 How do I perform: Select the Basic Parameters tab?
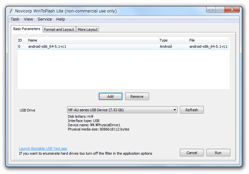tap(27, 29)
